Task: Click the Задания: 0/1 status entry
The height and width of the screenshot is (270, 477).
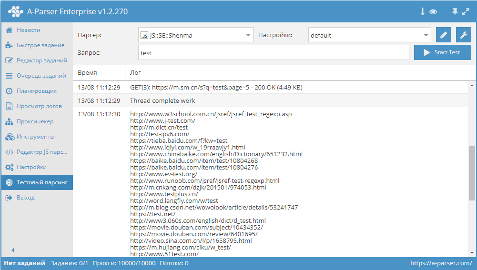Action: click(x=69, y=263)
